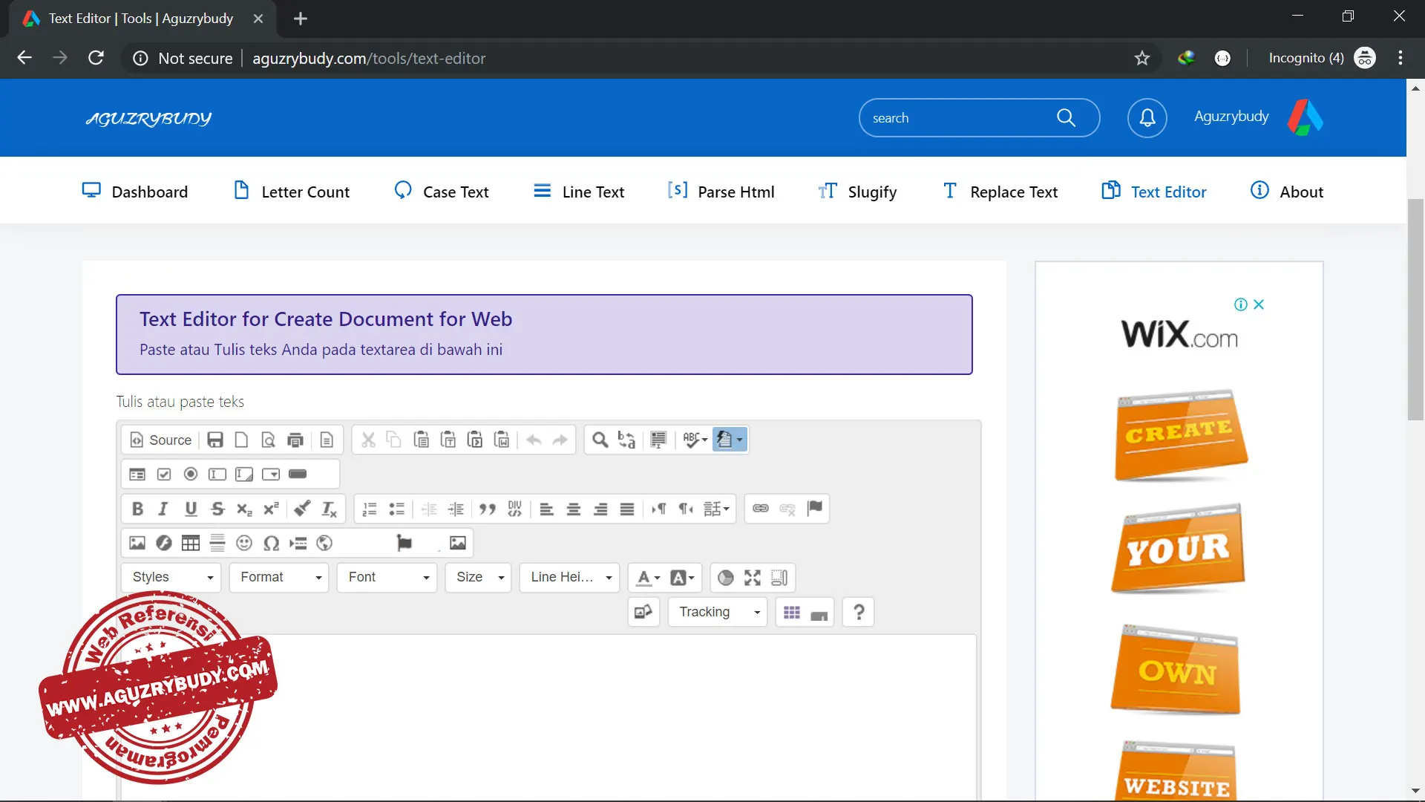Viewport: 1425px width, 802px height.
Task: Click the Insert Table icon
Action: coord(191,543)
